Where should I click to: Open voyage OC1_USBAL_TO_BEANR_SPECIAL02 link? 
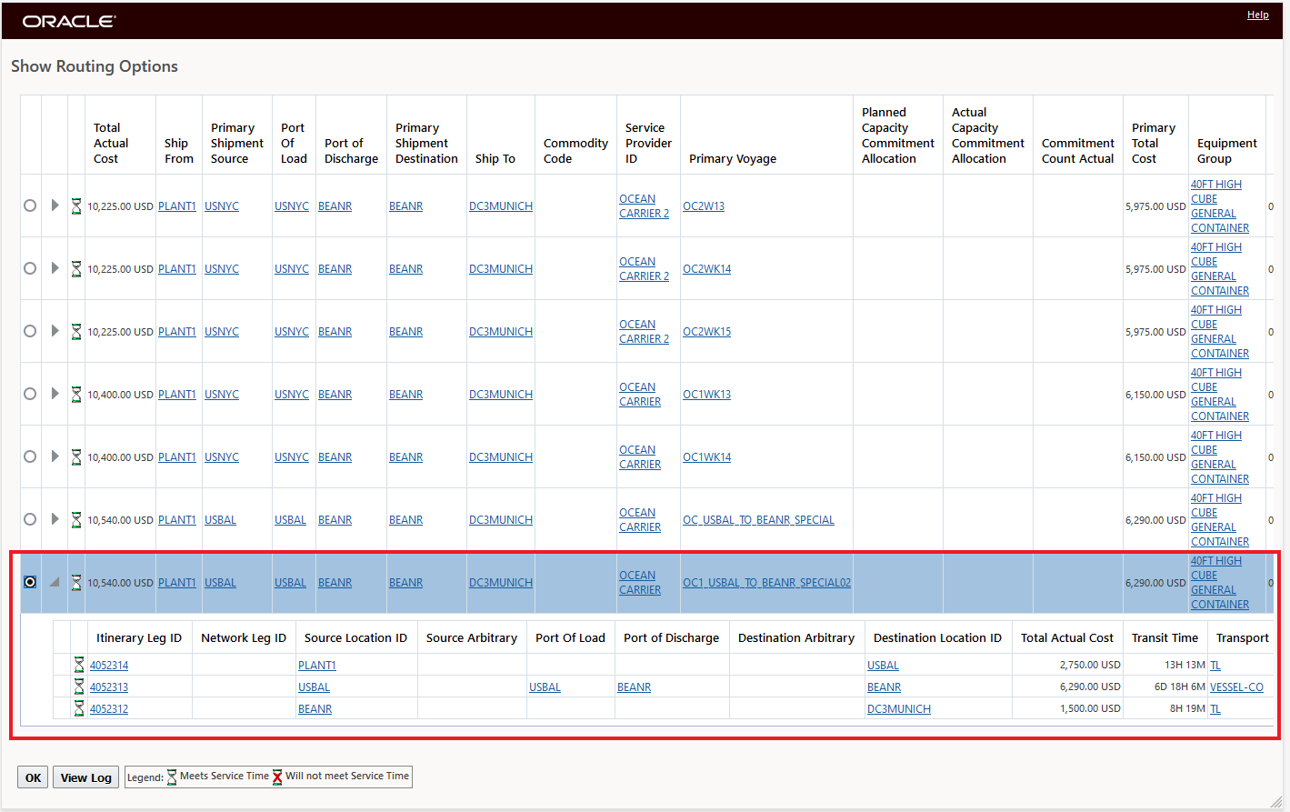click(766, 583)
